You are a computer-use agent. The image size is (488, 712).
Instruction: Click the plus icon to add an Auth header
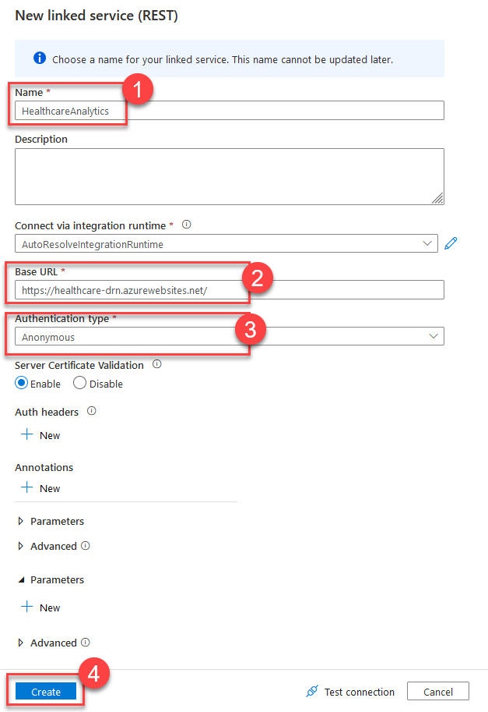click(29, 435)
